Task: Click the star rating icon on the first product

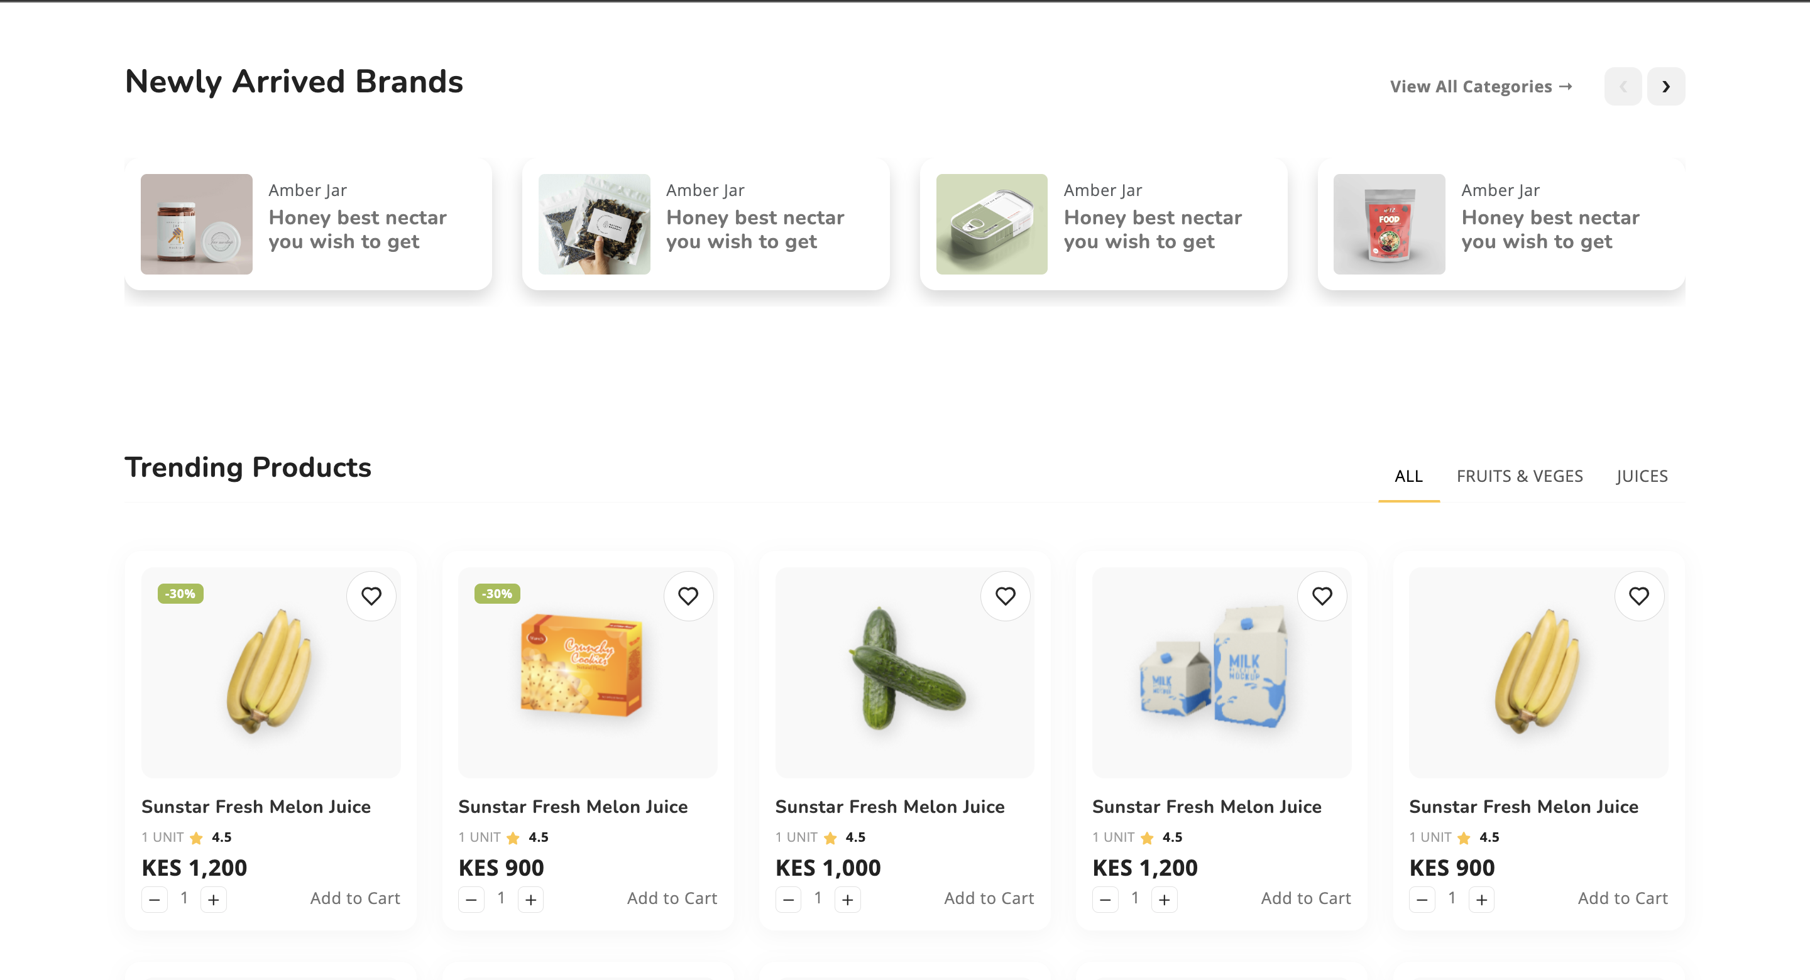Action: tap(196, 837)
